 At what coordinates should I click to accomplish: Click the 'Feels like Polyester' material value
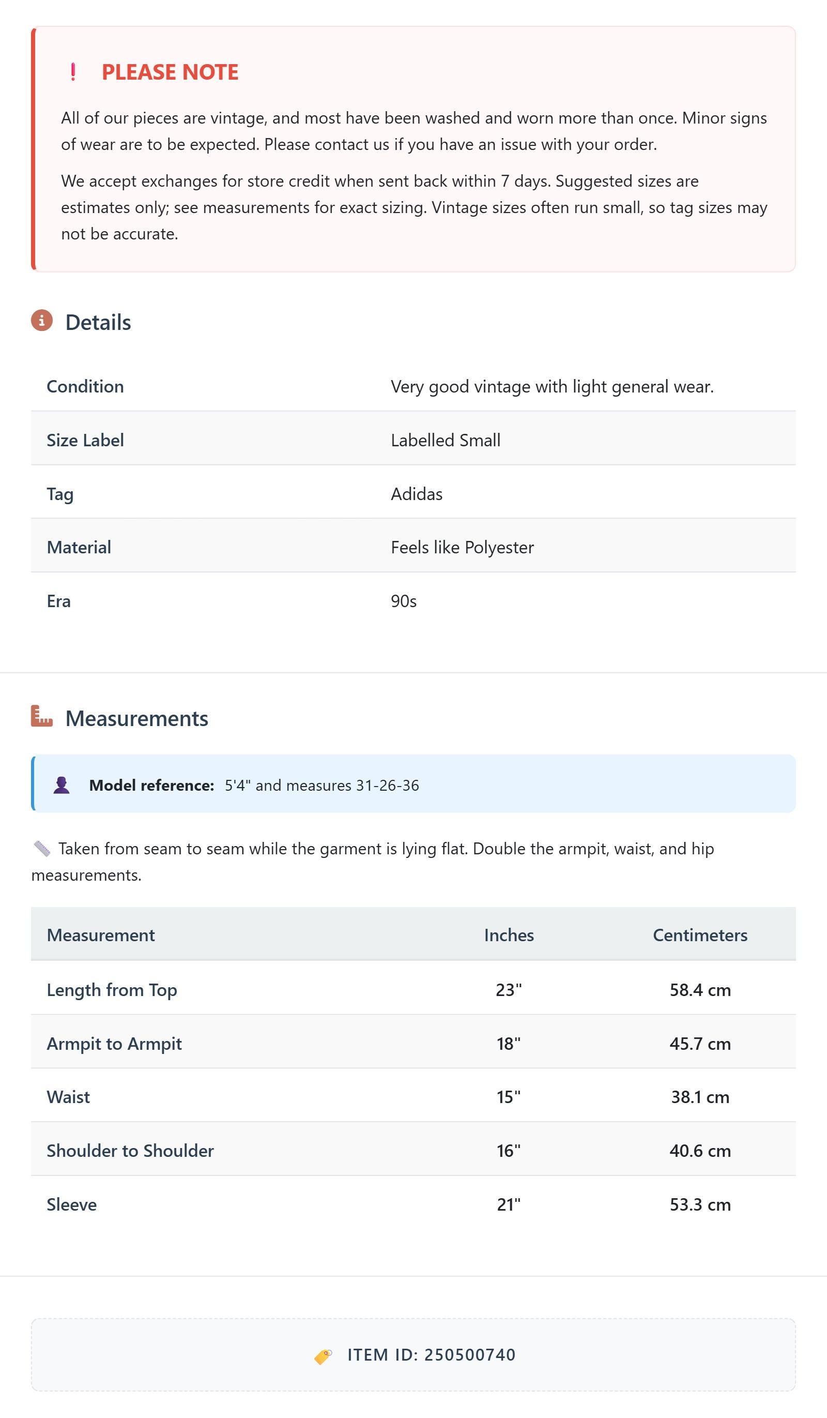tap(463, 548)
